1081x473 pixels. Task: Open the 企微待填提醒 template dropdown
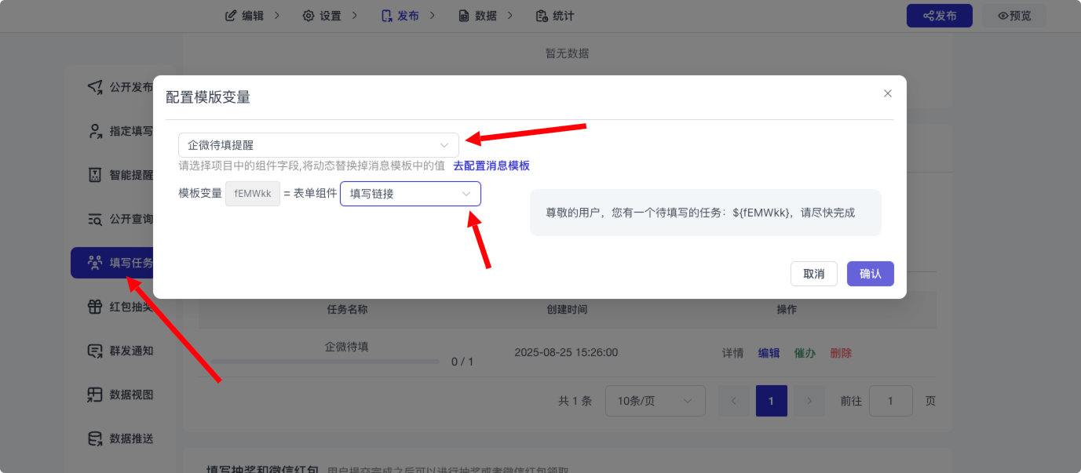point(319,145)
